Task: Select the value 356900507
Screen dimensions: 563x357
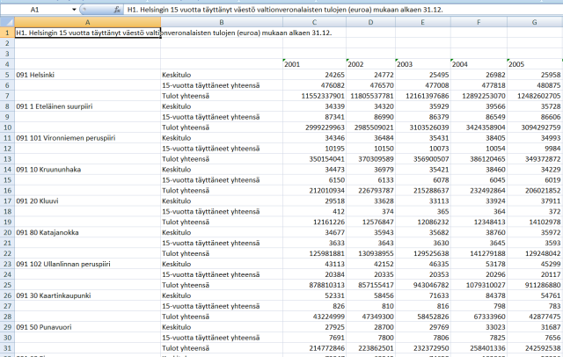Action: coord(422,159)
